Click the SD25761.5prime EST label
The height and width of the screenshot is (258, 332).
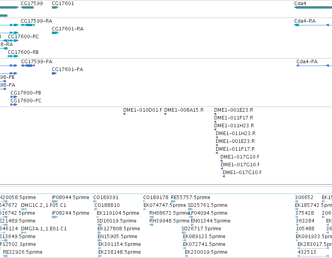click(208, 205)
